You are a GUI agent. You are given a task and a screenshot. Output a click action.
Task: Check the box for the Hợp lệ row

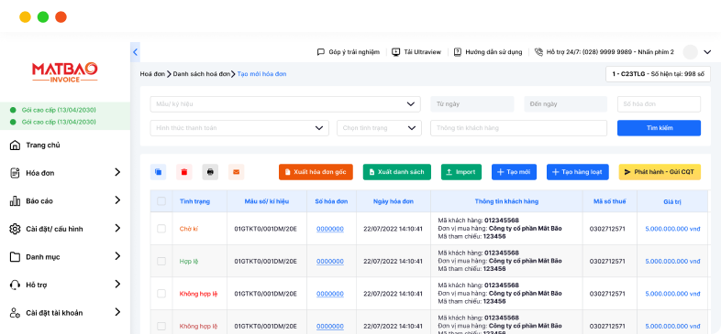161,261
